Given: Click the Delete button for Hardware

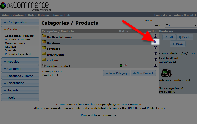Looking at the screenshot, I should [184, 37].
